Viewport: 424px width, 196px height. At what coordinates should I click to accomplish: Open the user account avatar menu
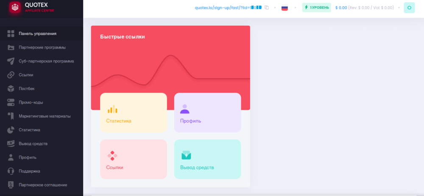[409, 8]
